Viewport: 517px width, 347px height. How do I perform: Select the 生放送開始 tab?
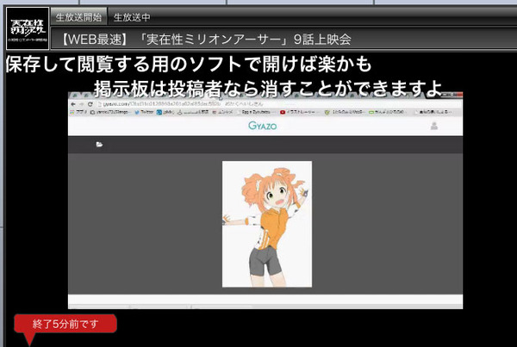78,16
